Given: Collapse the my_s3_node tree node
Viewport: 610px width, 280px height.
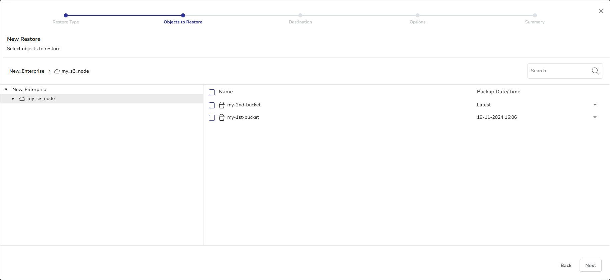Looking at the screenshot, I should pos(13,99).
